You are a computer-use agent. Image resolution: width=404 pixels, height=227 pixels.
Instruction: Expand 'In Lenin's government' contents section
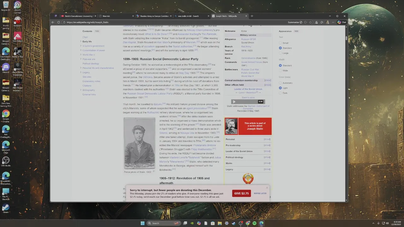click(x=81, y=46)
